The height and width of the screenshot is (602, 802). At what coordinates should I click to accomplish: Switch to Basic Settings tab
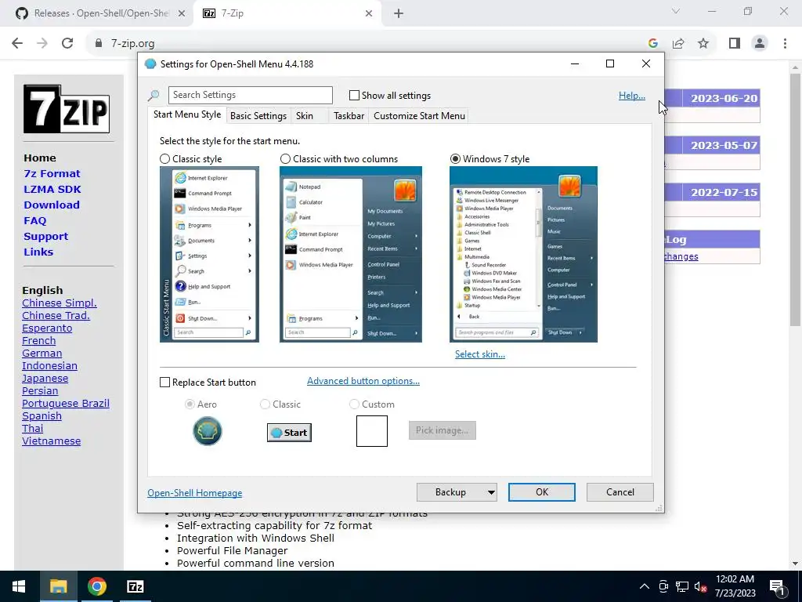click(258, 116)
